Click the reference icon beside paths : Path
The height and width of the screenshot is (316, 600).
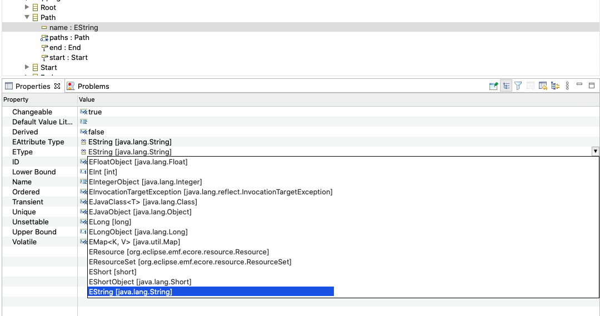44,38
